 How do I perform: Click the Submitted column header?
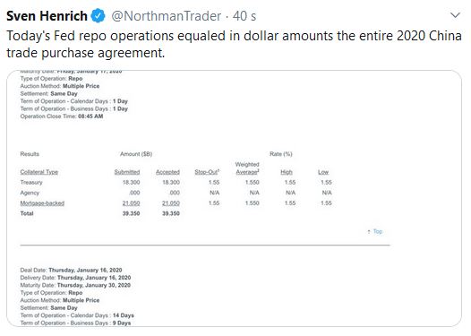(127, 172)
